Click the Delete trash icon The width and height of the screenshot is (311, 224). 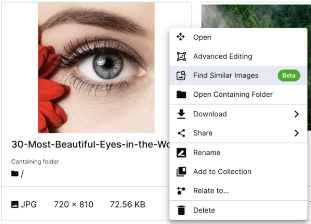click(x=181, y=210)
